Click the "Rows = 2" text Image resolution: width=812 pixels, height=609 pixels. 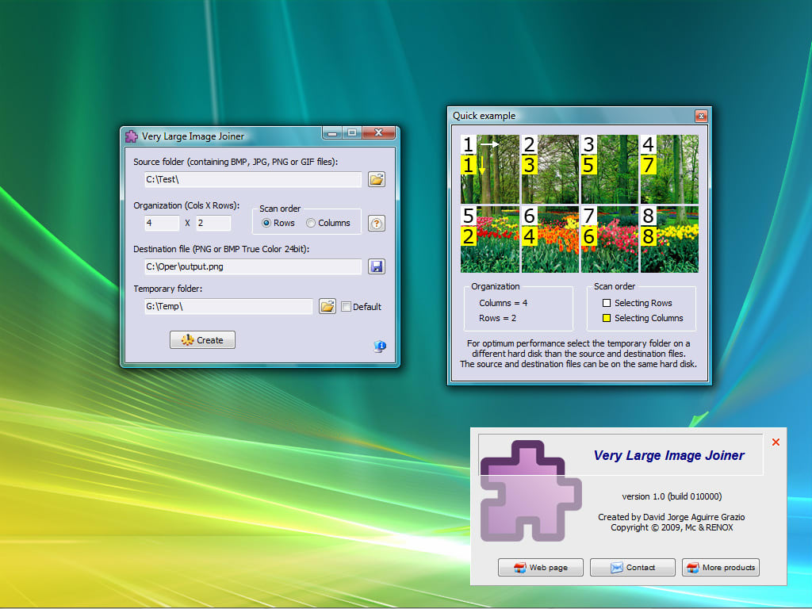point(498,318)
